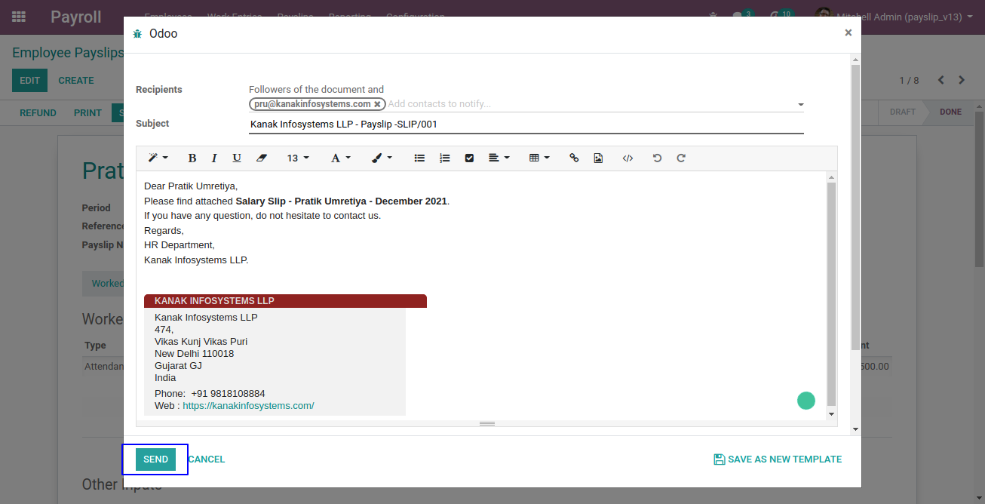The image size is (985, 504).
Task: Click the PRINT button on the payslip
Action: point(87,113)
